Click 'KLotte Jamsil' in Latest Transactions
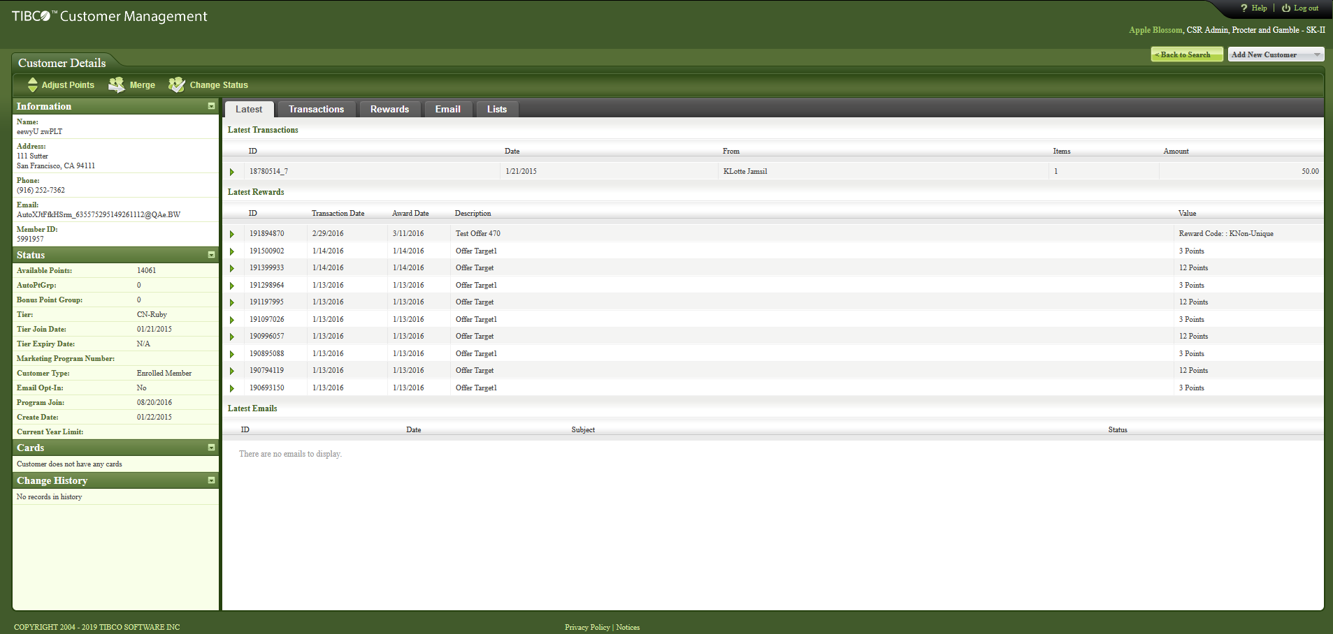This screenshot has height=634, width=1333. click(x=745, y=171)
